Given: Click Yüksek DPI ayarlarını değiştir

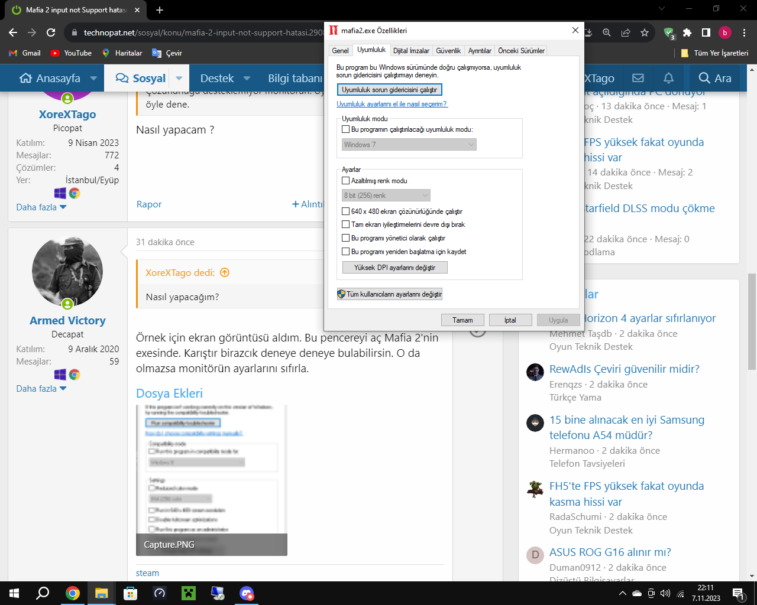Looking at the screenshot, I should [395, 268].
